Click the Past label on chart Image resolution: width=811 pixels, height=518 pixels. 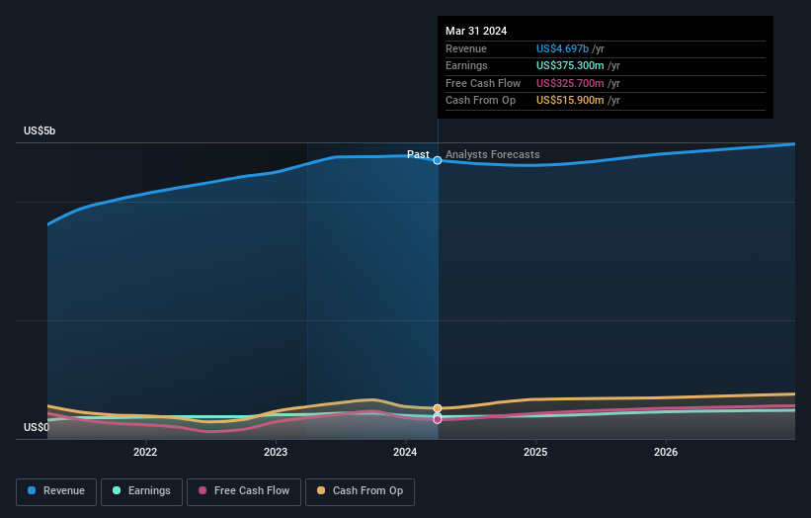(418, 154)
